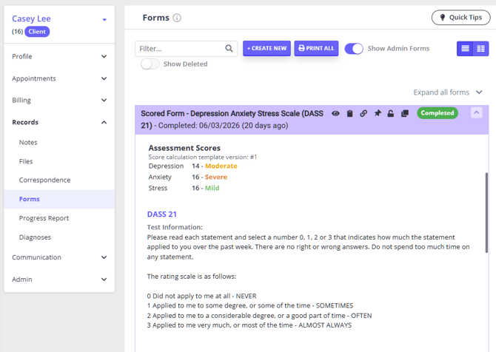This screenshot has width=496, height=352.
Task: Expand the Billing sidebar section
Action: 104,101
